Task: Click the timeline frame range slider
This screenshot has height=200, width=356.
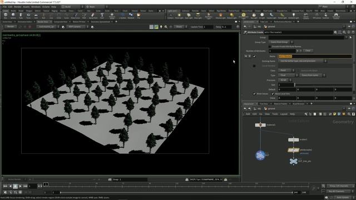Action: [176, 192]
